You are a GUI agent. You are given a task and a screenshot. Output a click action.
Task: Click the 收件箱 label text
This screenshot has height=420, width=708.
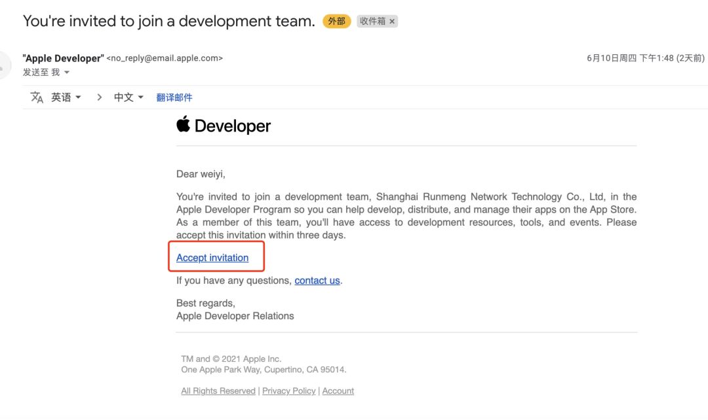pyautogui.click(x=372, y=22)
